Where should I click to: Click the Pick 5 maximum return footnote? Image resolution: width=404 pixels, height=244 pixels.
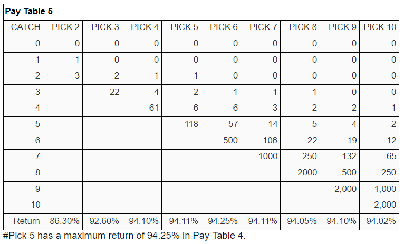tap(124, 236)
